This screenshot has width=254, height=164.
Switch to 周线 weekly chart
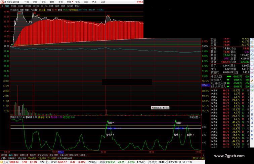[x=57, y=6]
